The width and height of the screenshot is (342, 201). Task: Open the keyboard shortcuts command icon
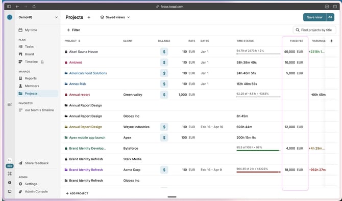[10, 174]
